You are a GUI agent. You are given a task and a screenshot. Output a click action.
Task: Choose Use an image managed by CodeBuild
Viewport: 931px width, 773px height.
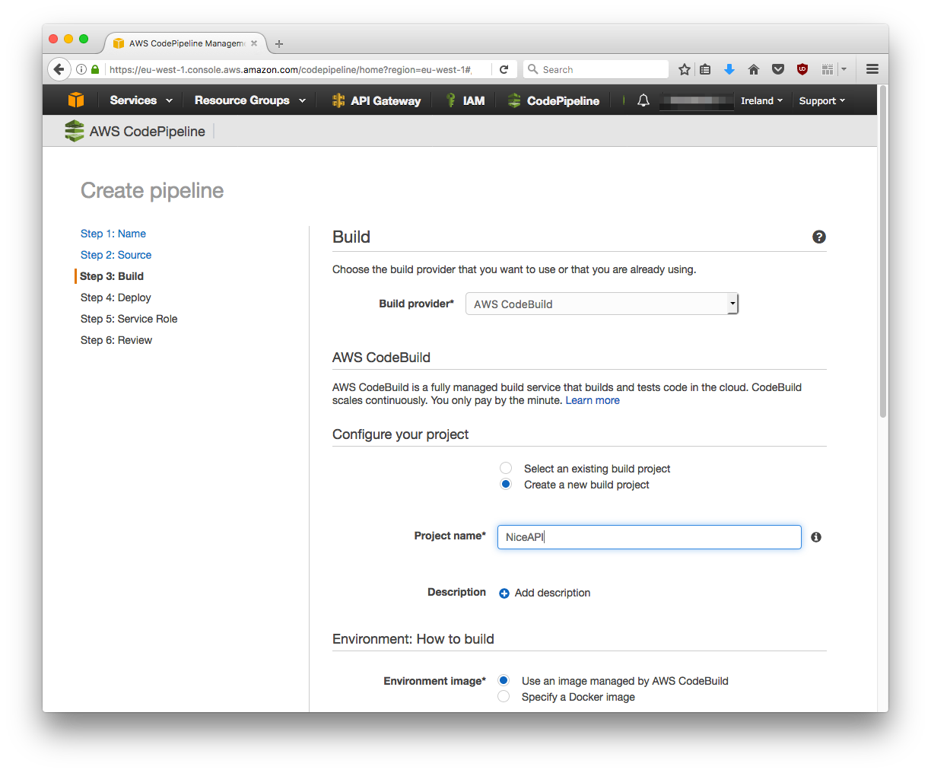coord(504,680)
